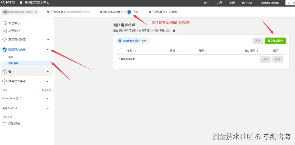The image size is (295, 145).
Task: Click the 繼續 pagination button
Action: [278, 59]
